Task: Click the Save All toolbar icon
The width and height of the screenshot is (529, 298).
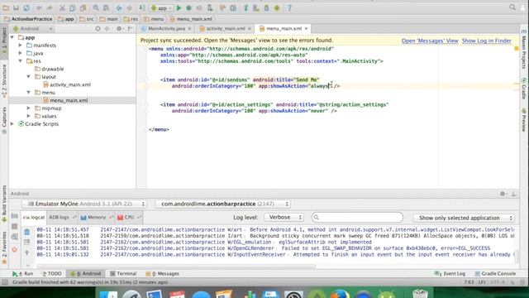Action: (x=16, y=7)
